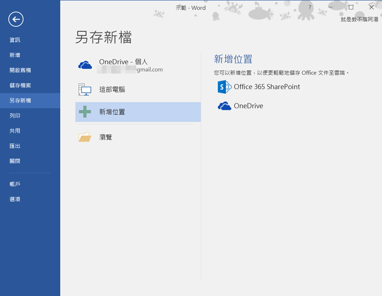This screenshot has width=382, height=296.
Task: Click the back arrow circle icon
Action: [x=16, y=19]
